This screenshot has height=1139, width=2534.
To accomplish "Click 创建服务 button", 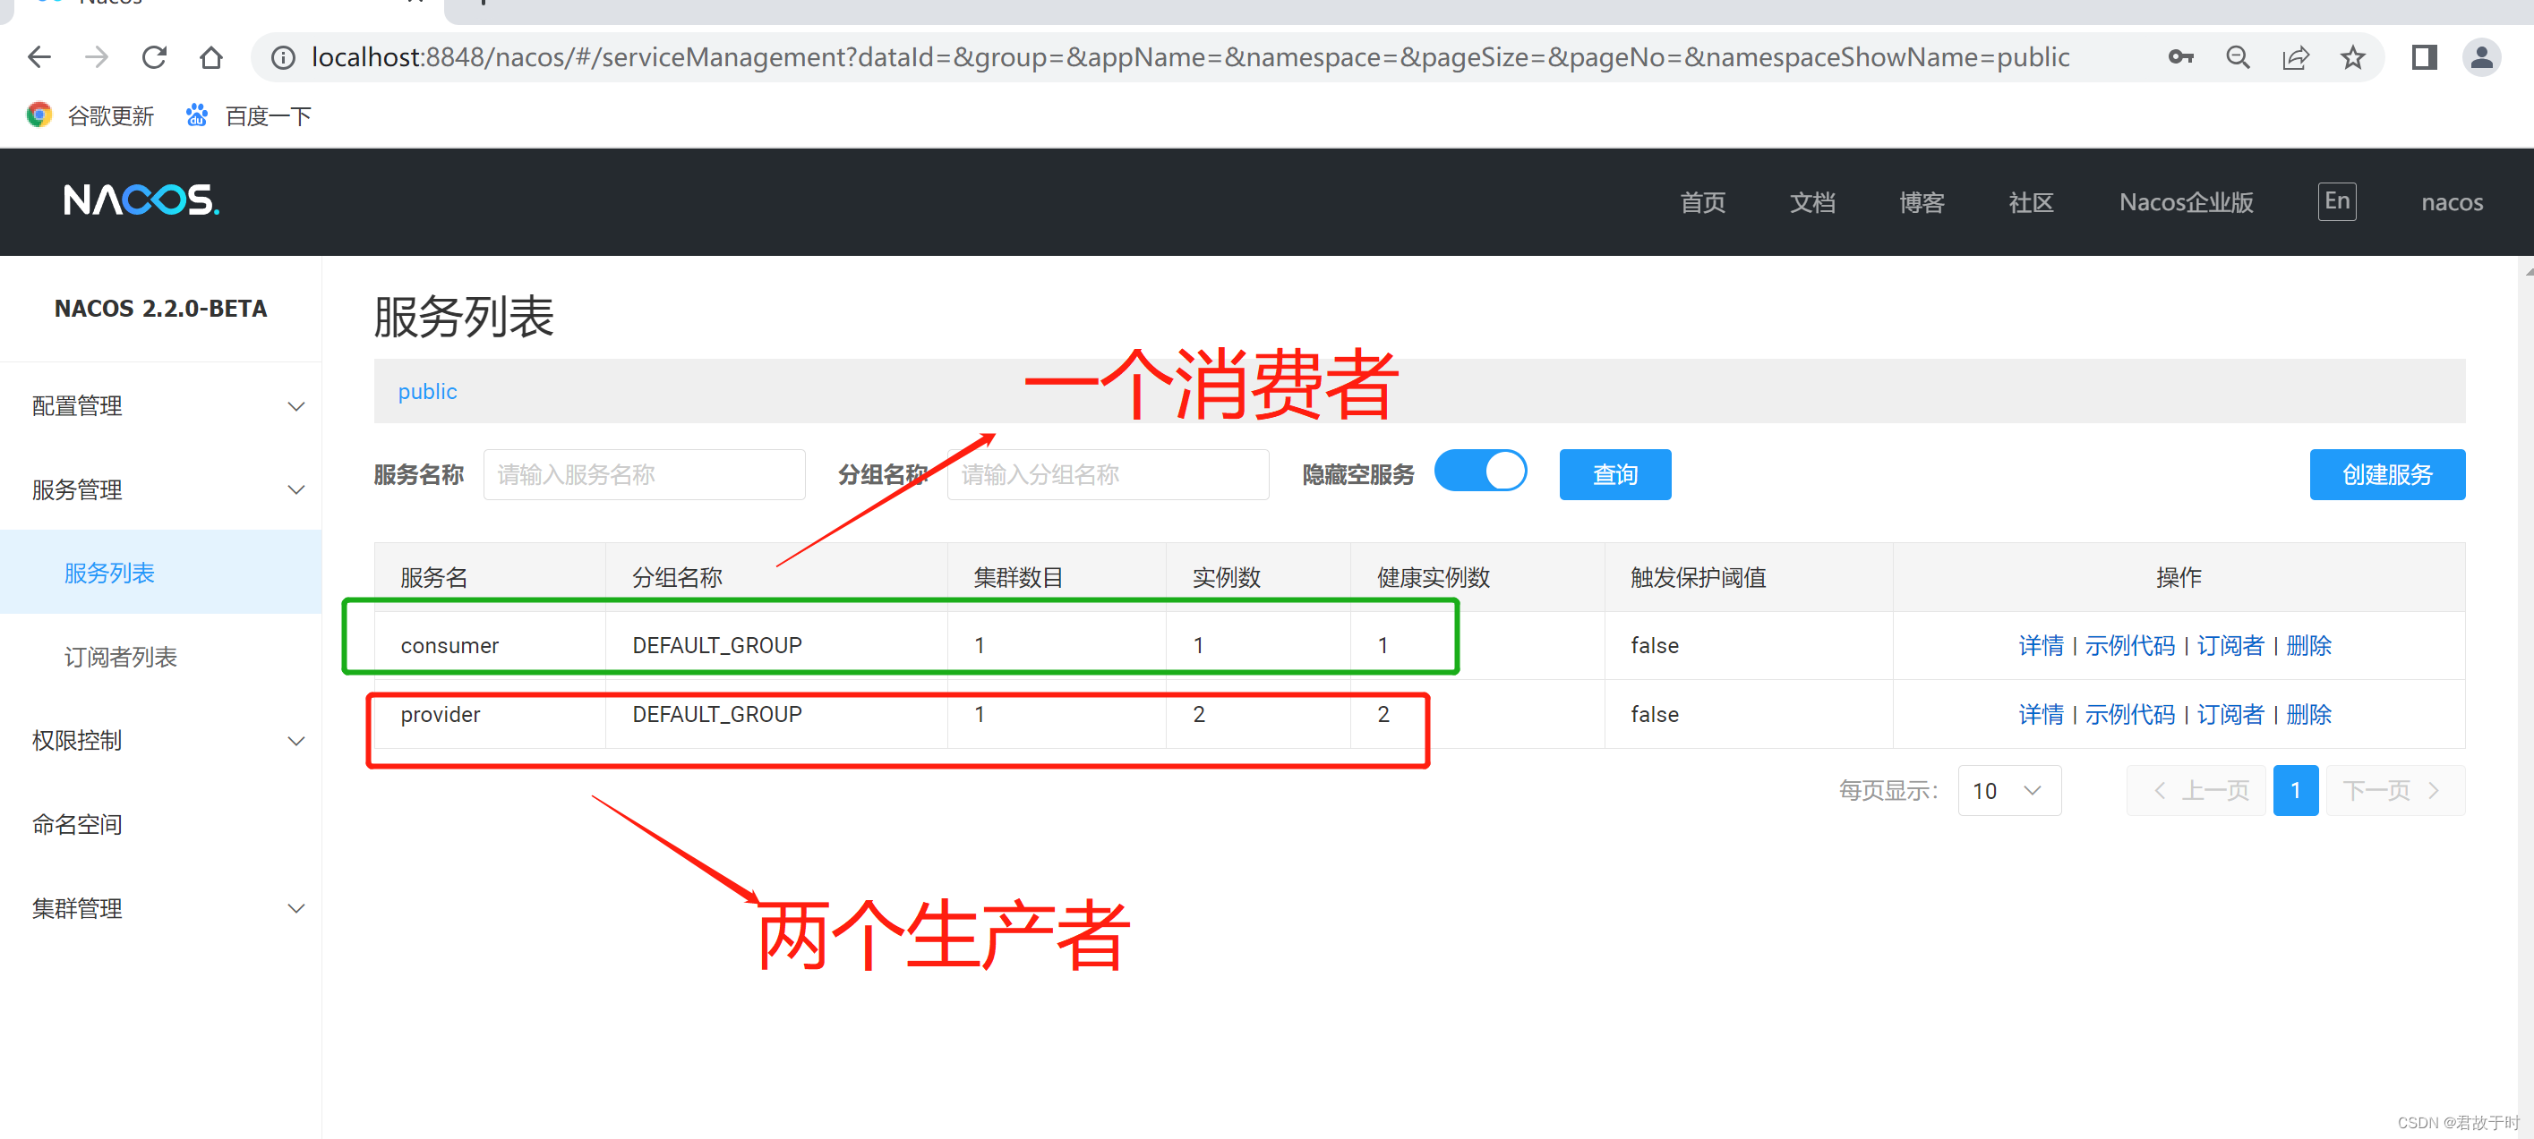I will pos(2397,473).
